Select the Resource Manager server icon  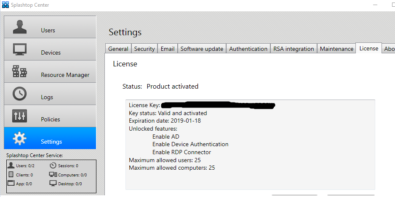[x=20, y=71]
